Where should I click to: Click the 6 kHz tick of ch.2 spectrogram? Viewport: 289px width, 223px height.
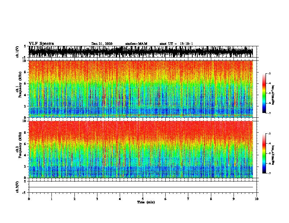click(26, 144)
